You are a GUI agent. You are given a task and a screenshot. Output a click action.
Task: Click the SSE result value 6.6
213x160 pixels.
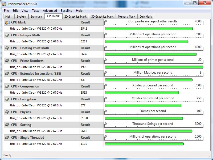click(83, 80)
